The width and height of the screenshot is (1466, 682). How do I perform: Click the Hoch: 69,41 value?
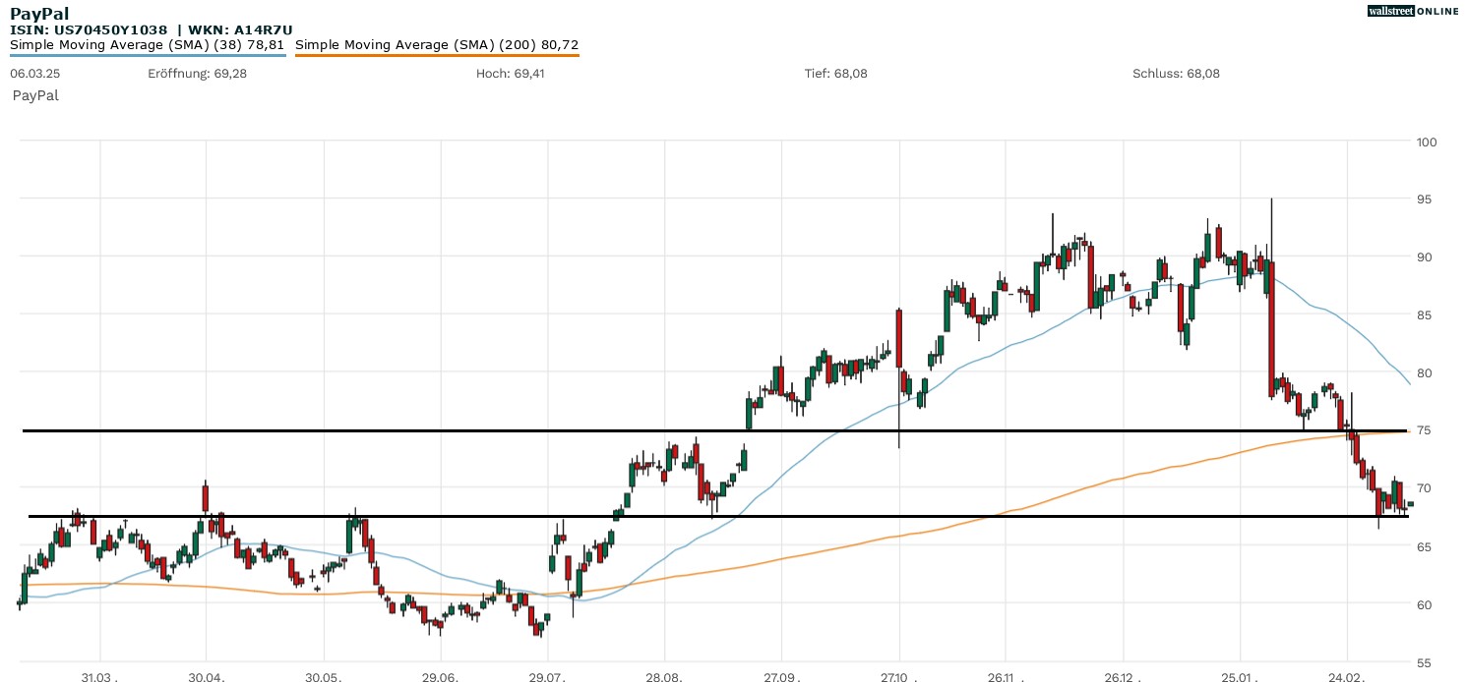tap(510, 74)
